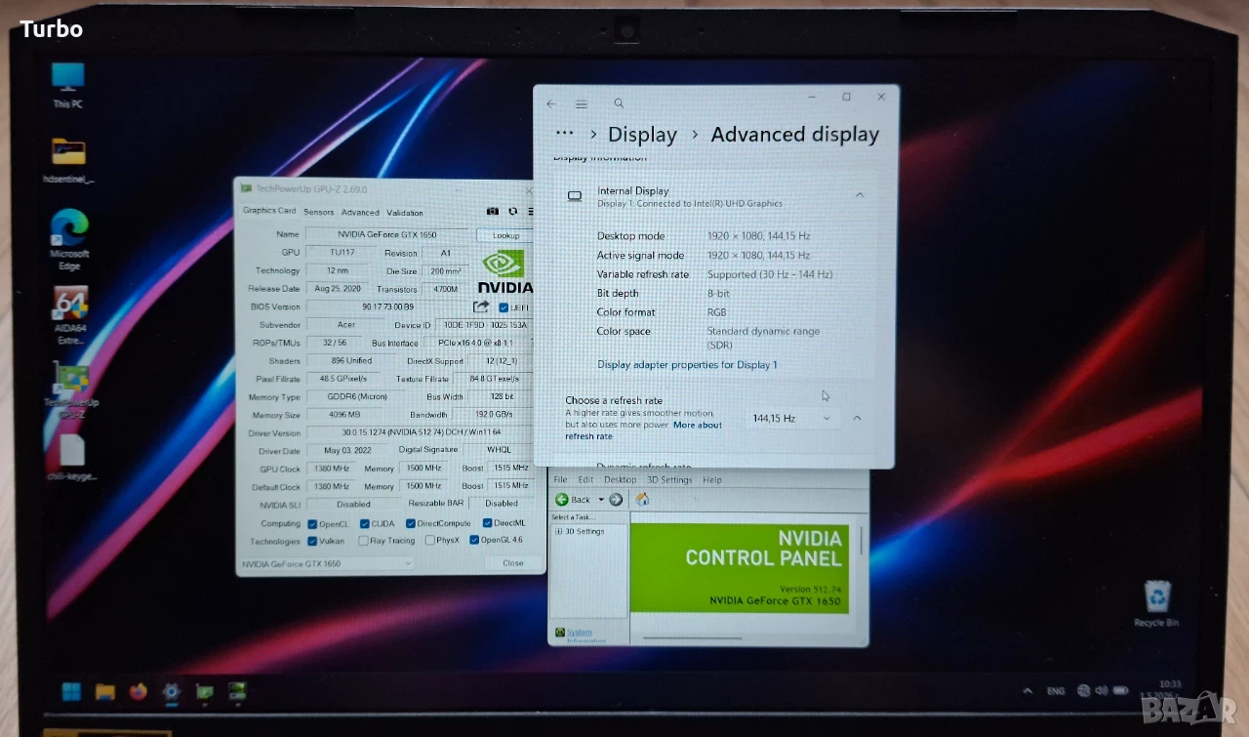
Task: Toggle the DirectML checkbox
Action: [x=485, y=523]
